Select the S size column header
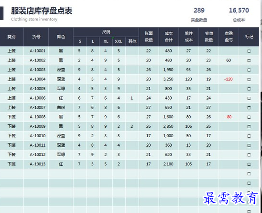 click(x=80, y=41)
